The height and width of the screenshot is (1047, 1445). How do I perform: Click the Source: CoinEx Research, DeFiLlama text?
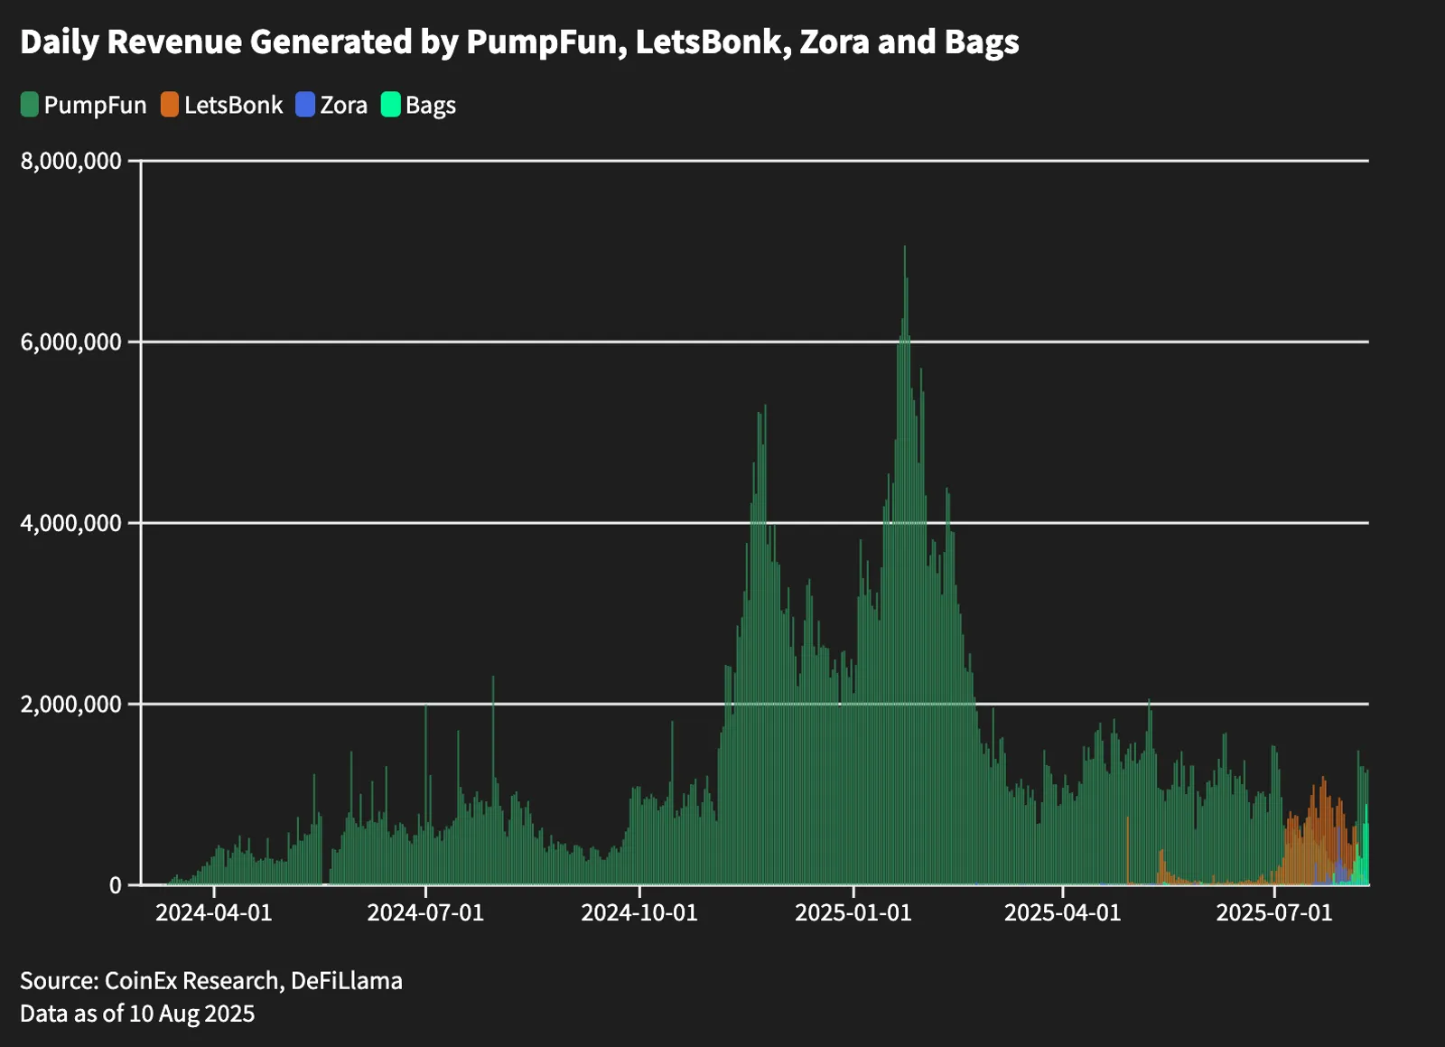click(x=211, y=981)
